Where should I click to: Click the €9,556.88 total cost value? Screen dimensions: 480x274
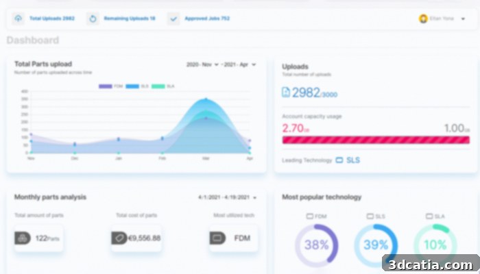145,238
